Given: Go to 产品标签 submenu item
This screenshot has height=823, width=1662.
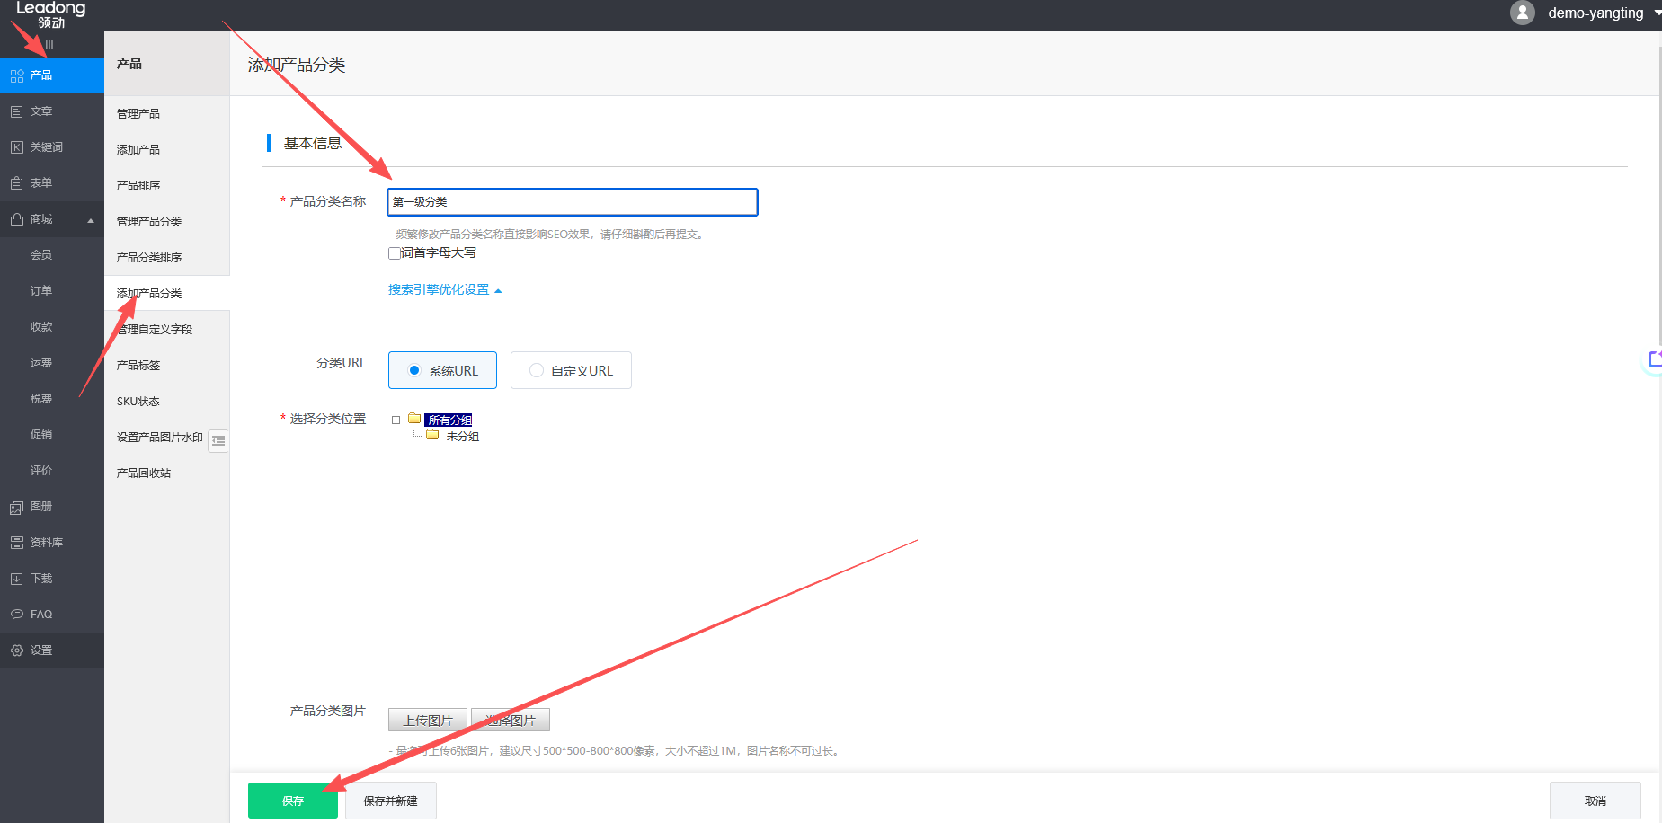Looking at the screenshot, I should (138, 366).
